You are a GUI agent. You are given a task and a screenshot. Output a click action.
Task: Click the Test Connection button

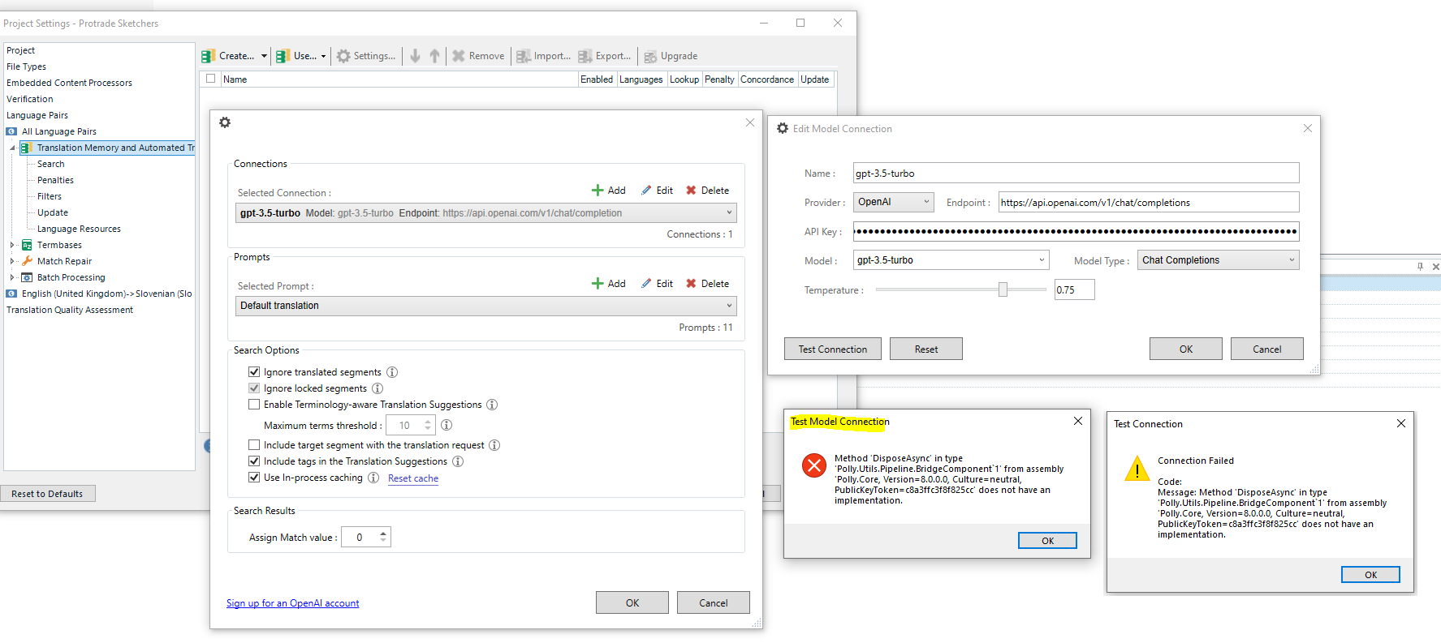[x=833, y=349]
